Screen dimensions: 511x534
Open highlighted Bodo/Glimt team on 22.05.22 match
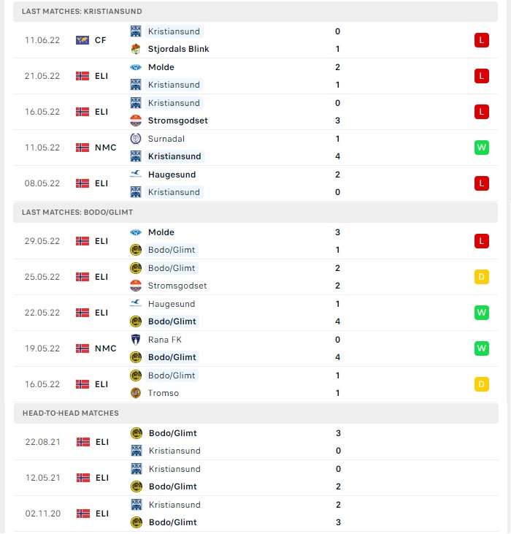tap(172, 321)
